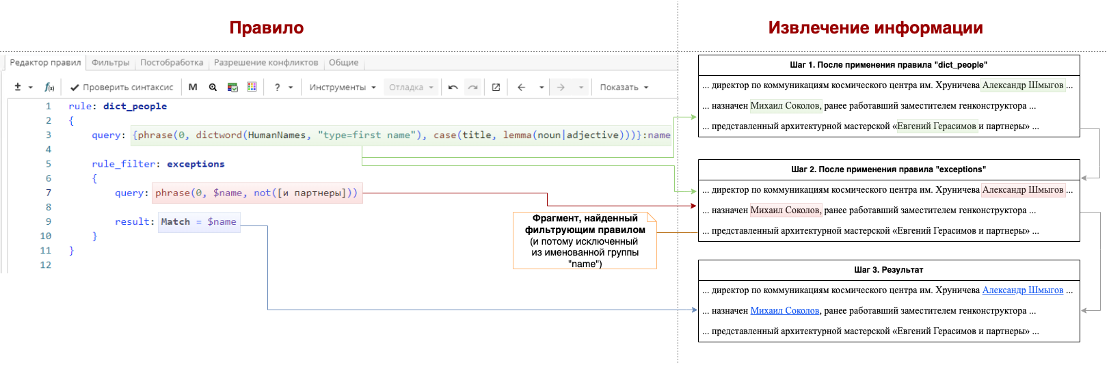The image size is (1109, 369).
Task: Click the back navigation arrow
Action: 522,87
